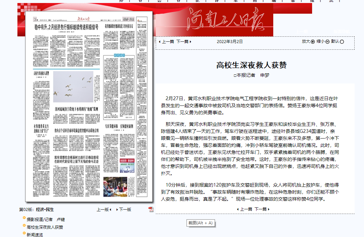Open 下一篇 next article at top

(184, 42)
